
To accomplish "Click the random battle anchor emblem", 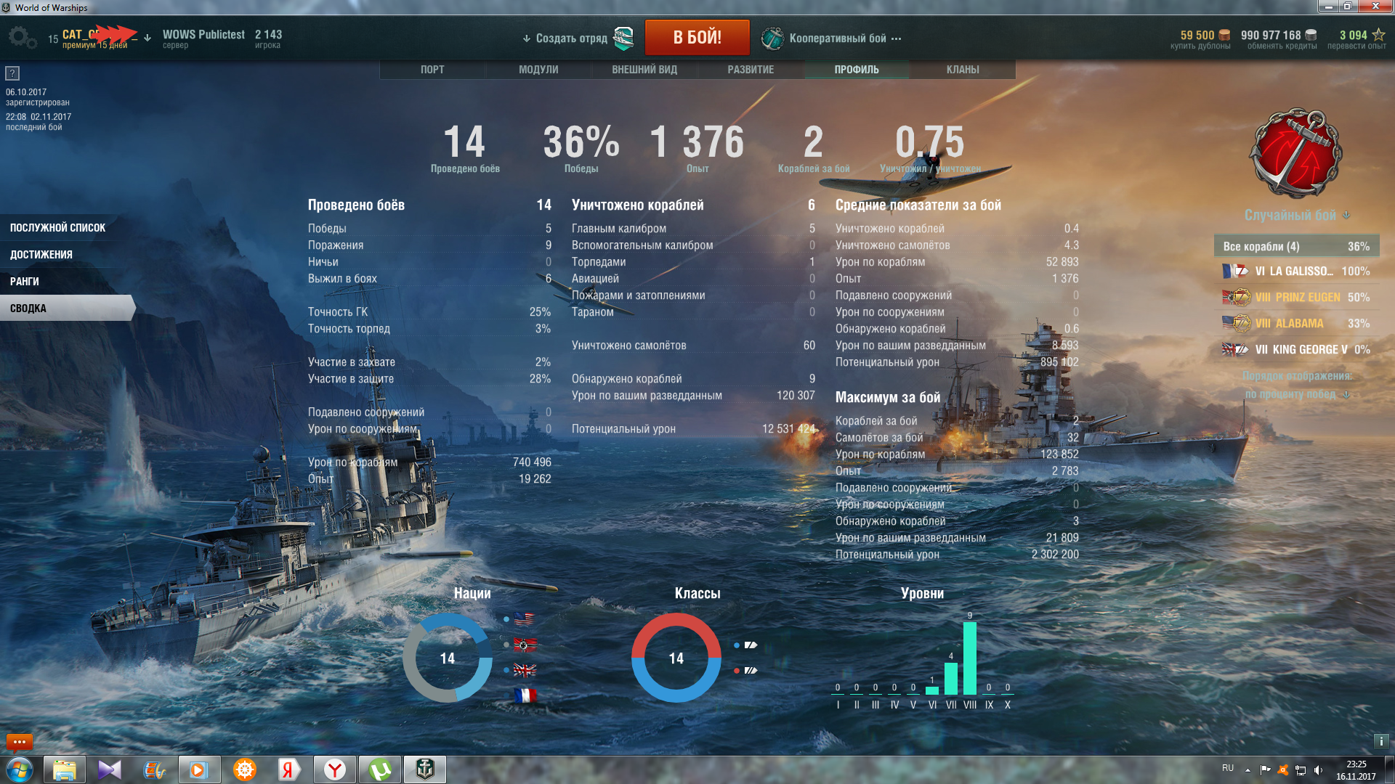I will tap(1295, 154).
